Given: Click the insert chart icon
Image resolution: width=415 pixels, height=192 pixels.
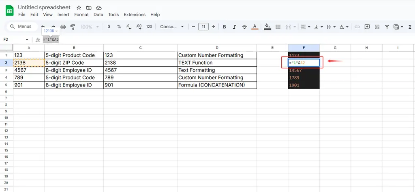Looking at the screenshot, I should [x=377, y=27].
